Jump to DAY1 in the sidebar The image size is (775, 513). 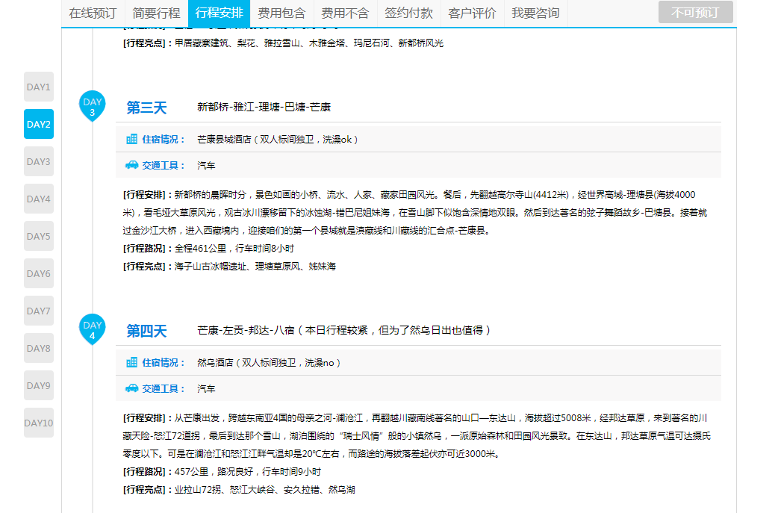click(39, 87)
